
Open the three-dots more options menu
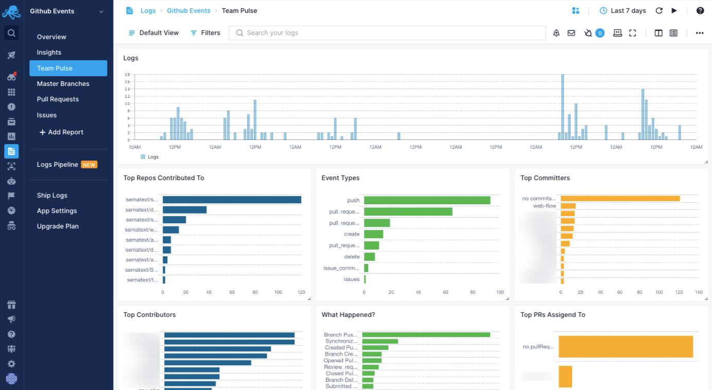[x=700, y=33]
